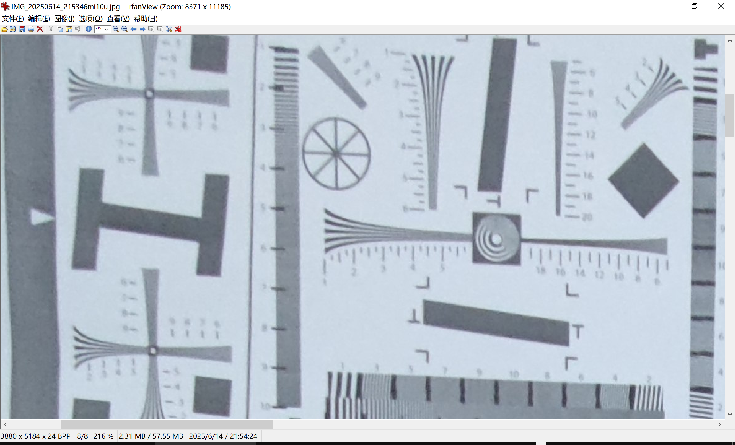Open the settings wrench icon
The width and height of the screenshot is (735, 445).
[169, 29]
